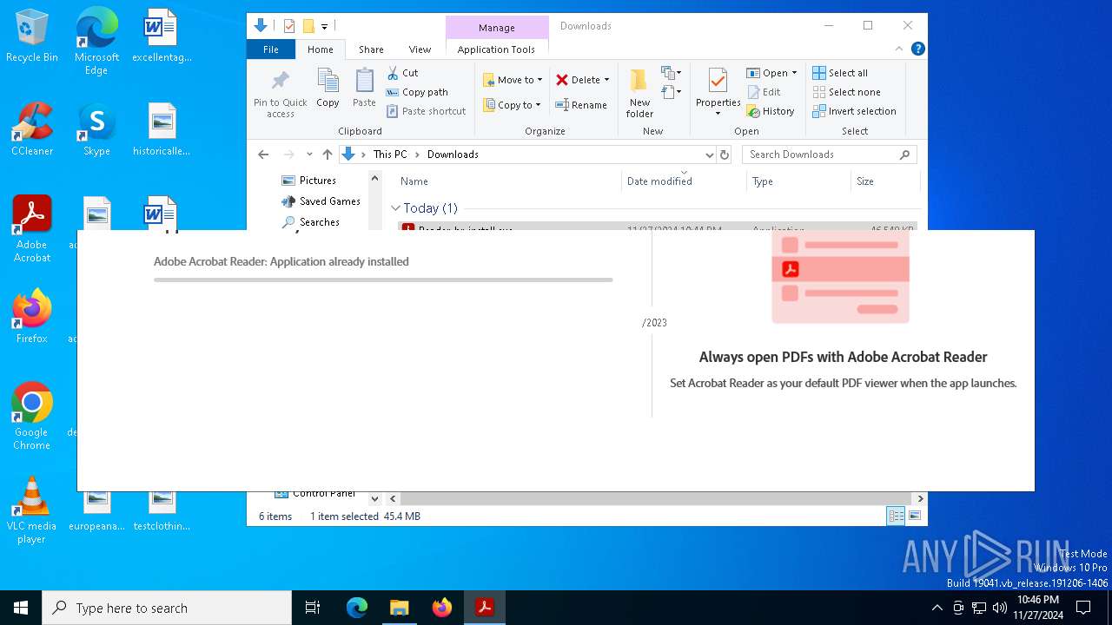This screenshot has width=1112, height=625.
Task: Collapse the Today (1) group
Action: pyautogui.click(x=395, y=208)
